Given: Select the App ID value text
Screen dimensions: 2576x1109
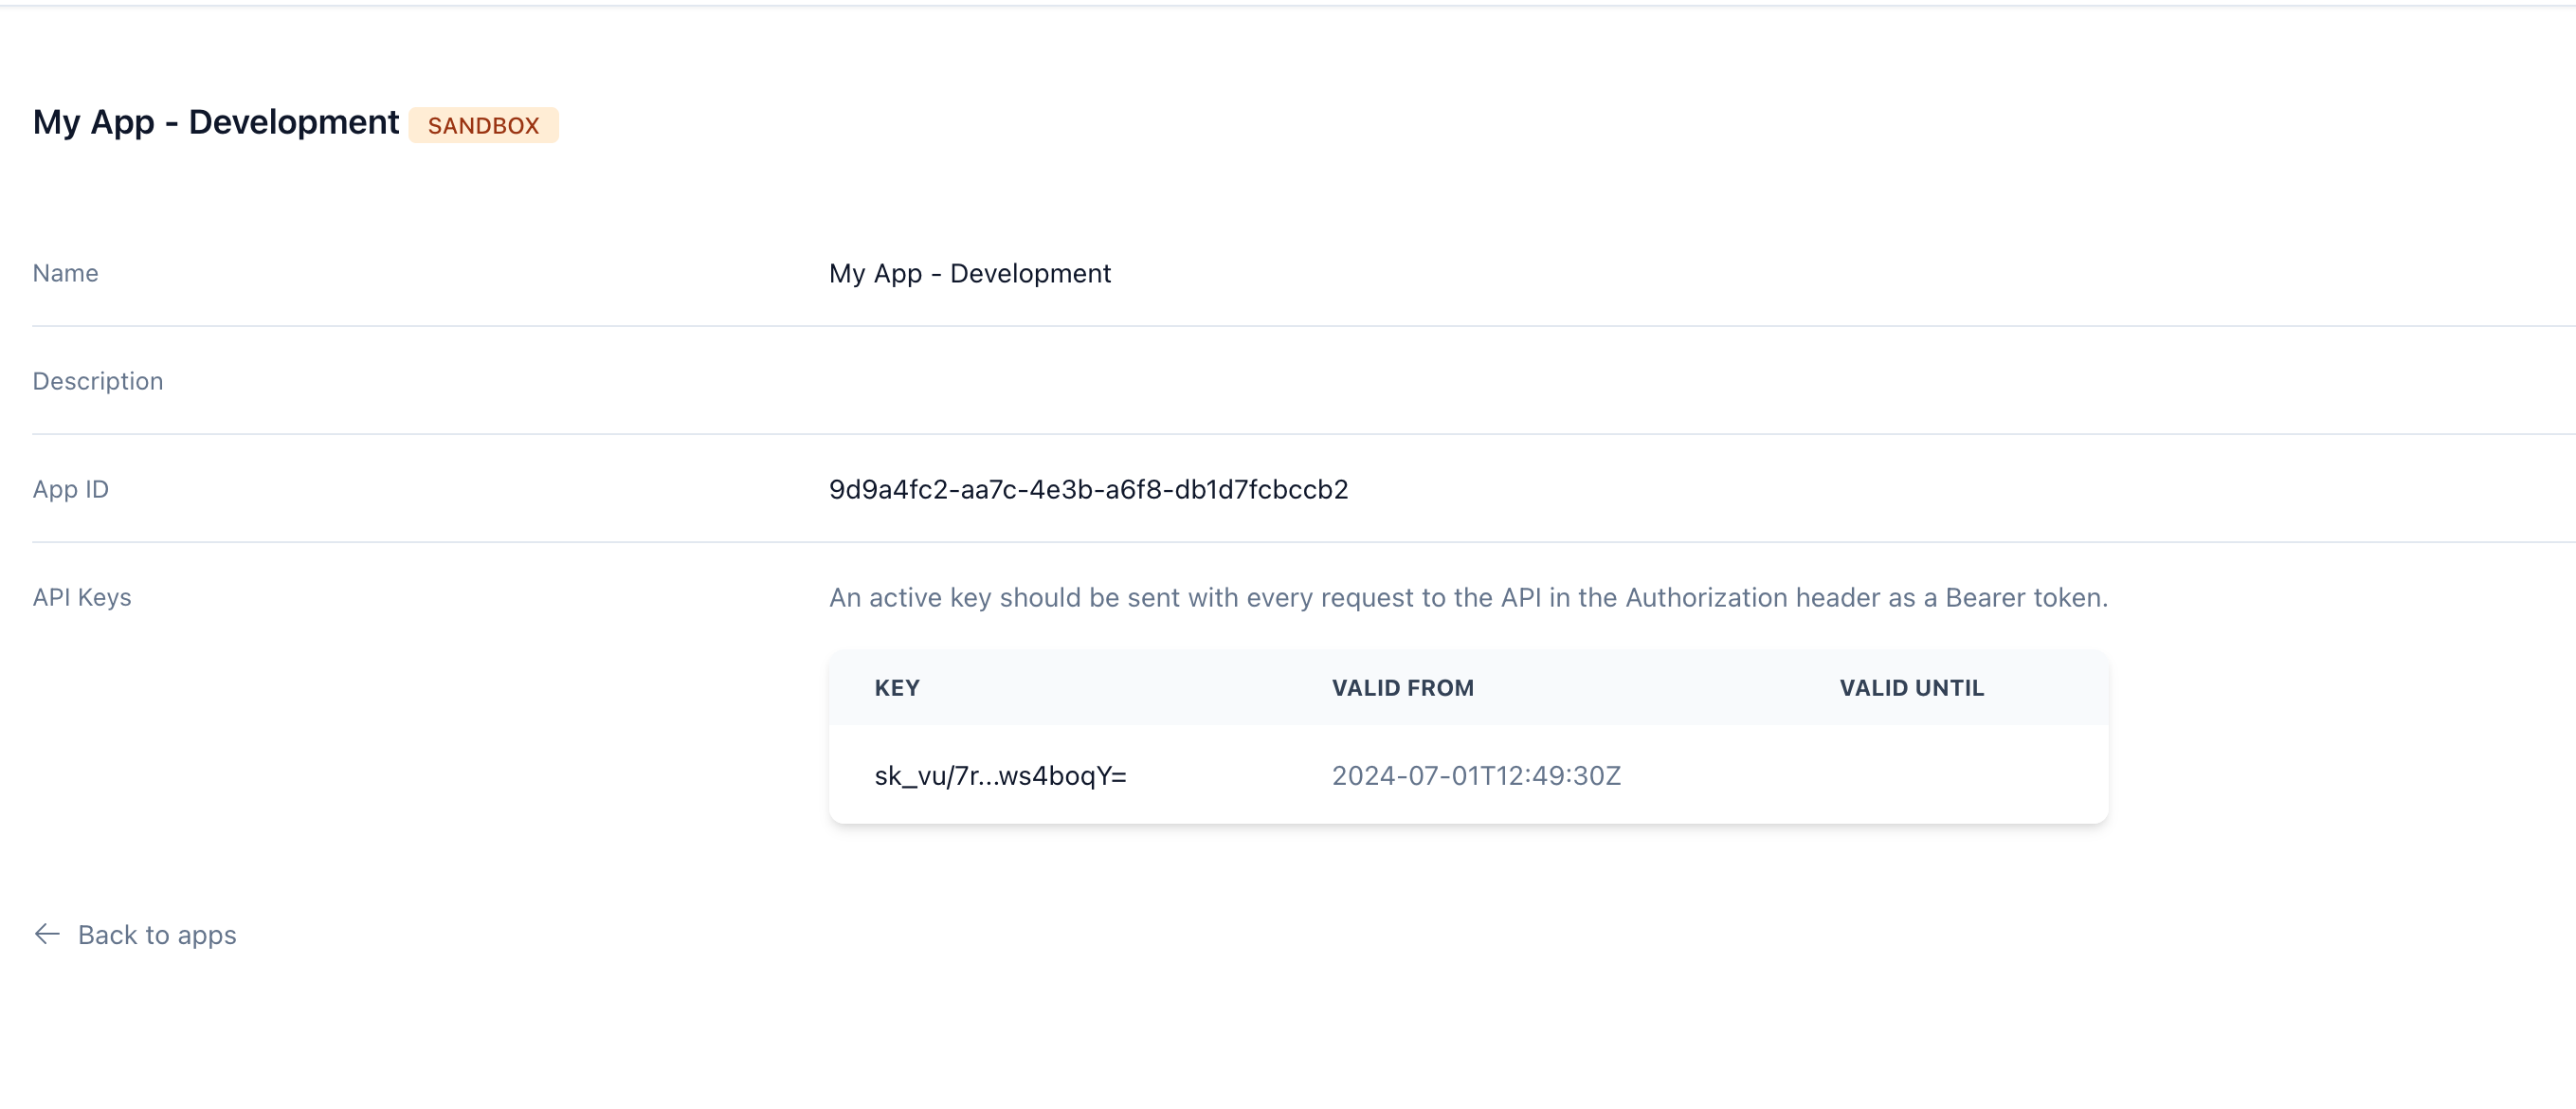Looking at the screenshot, I should pyautogui.click(x=1088, y=489).
